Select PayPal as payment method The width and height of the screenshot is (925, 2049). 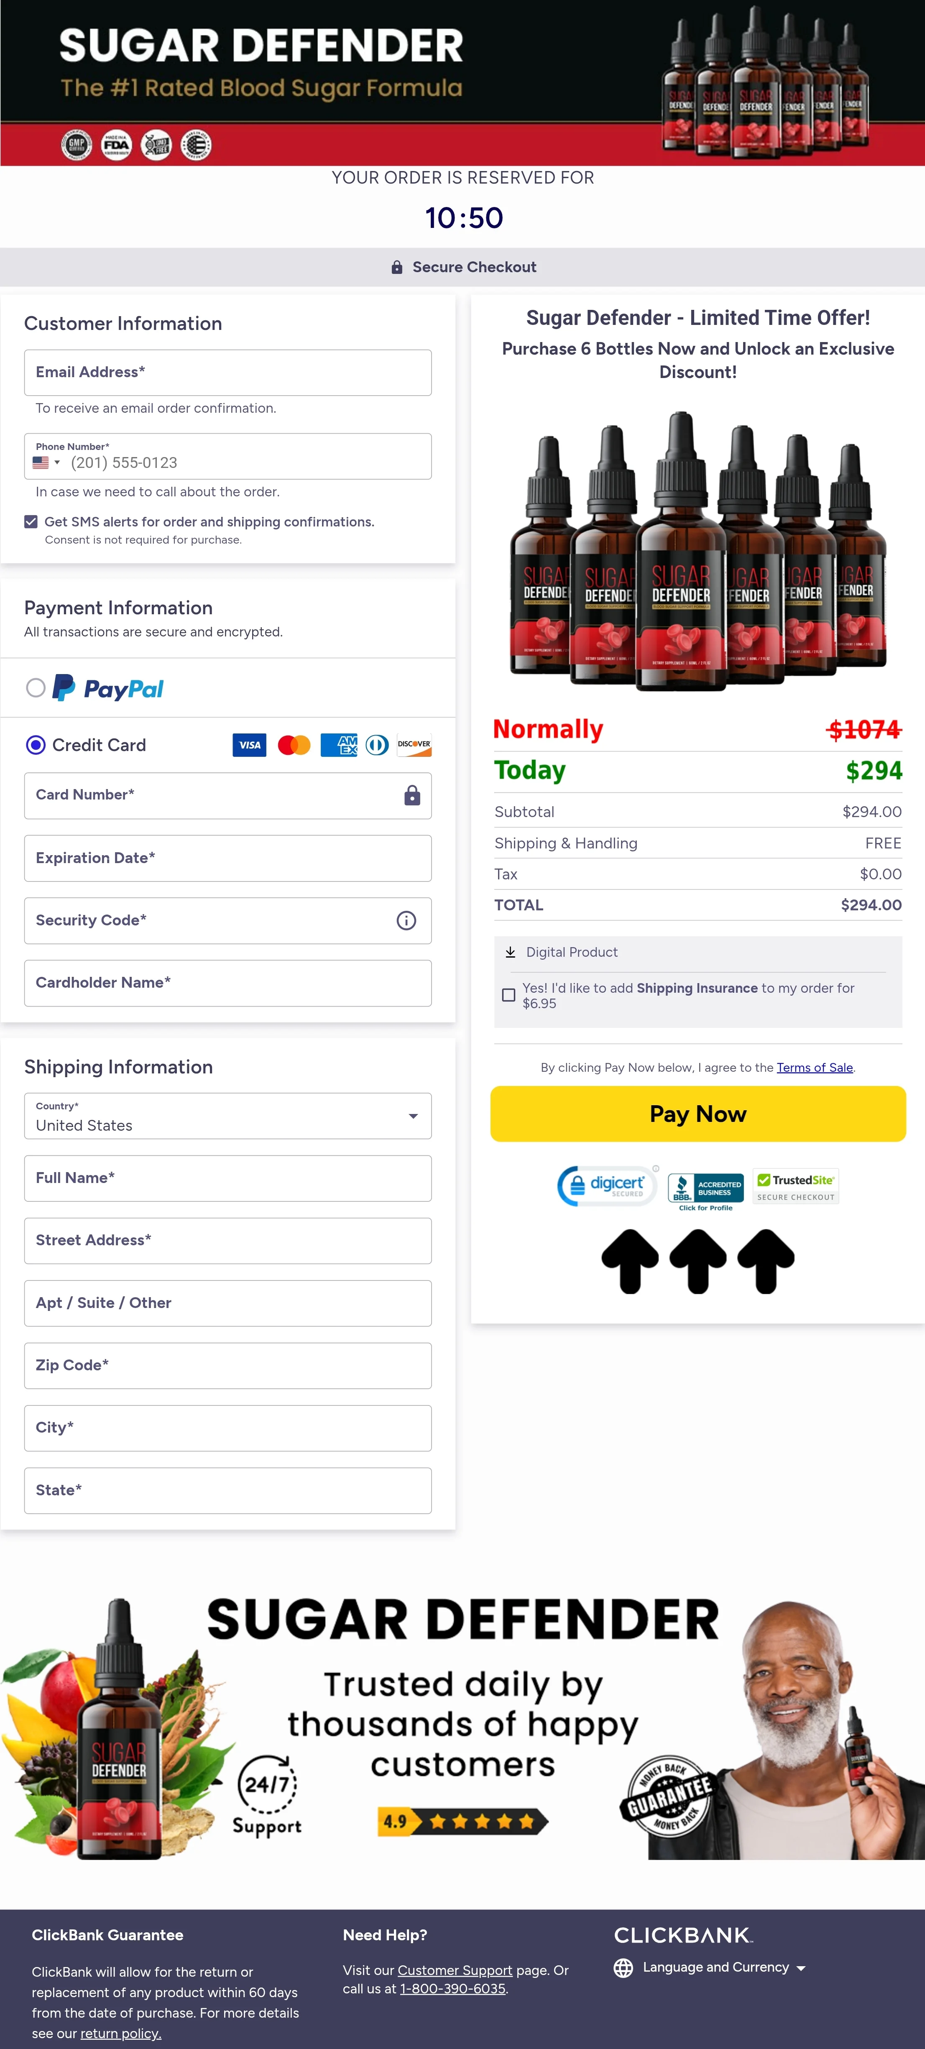(x=35, y=688)
